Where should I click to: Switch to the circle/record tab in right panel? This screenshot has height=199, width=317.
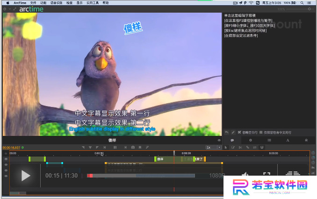(x=251, y=140)
